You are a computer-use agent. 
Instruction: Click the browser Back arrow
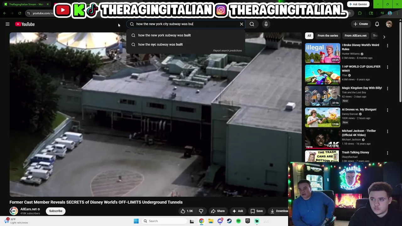5,13
